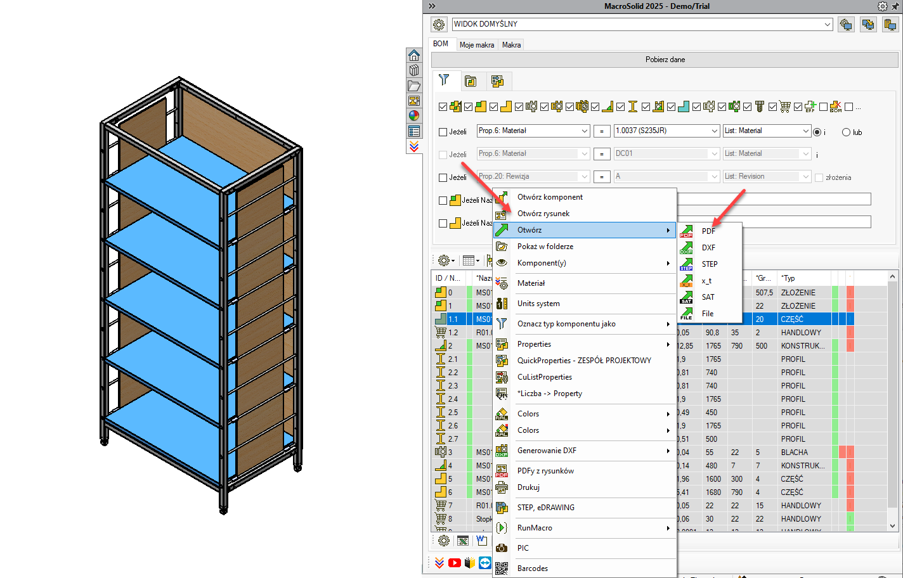
Task: Click the eye icon beside Komponent(y)
Action: [502, 263]
